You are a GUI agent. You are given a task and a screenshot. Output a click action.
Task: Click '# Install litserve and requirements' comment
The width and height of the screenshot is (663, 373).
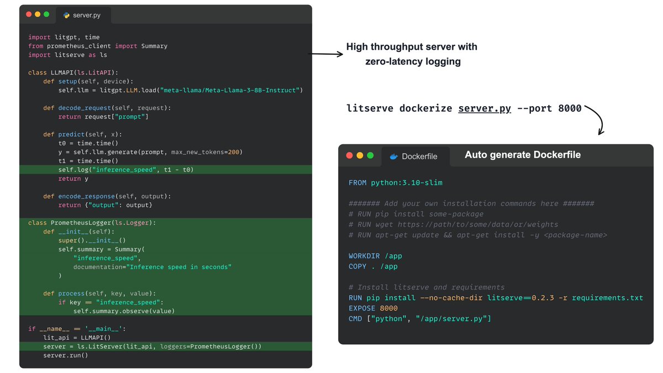[427, 287]
